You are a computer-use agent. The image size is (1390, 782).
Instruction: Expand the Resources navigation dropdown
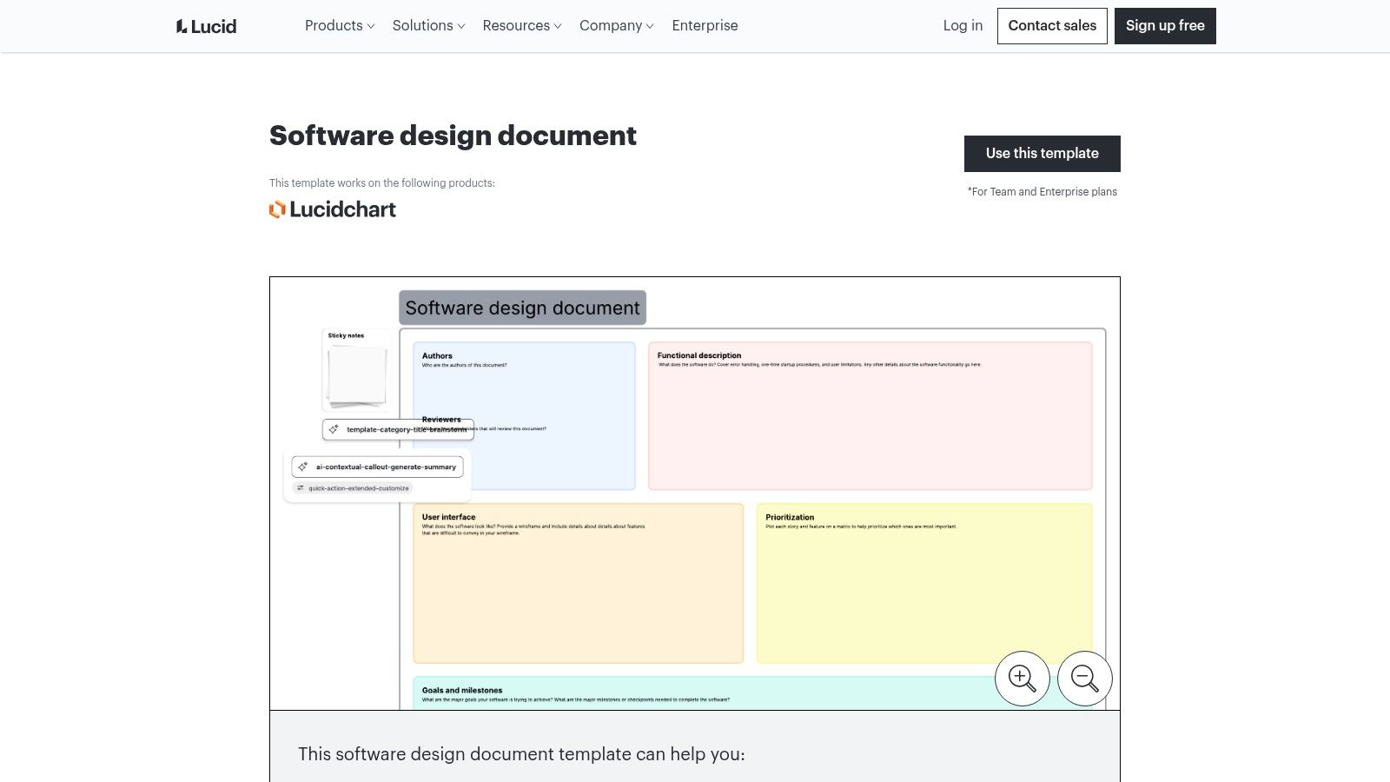pyautogui.click(x=521, y=26)
